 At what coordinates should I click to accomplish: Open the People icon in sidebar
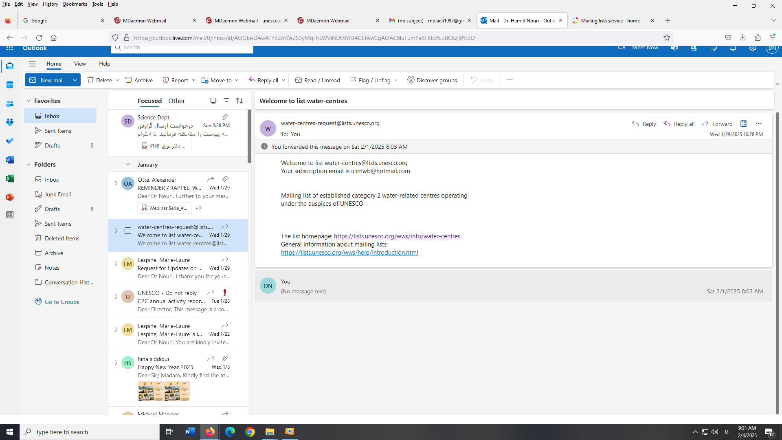pyautogui.click(x=10, y=103)
